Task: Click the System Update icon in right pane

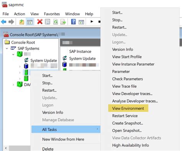Action: (65, 58)
